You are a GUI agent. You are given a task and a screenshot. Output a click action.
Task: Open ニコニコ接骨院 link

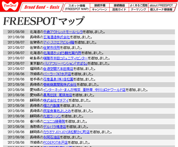coord(54,121)
